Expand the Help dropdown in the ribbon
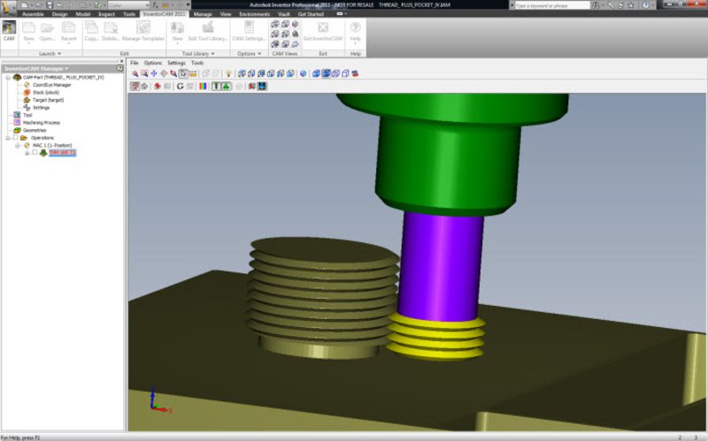Viewport: 708px width, 441px height. (x=356, y=43)
